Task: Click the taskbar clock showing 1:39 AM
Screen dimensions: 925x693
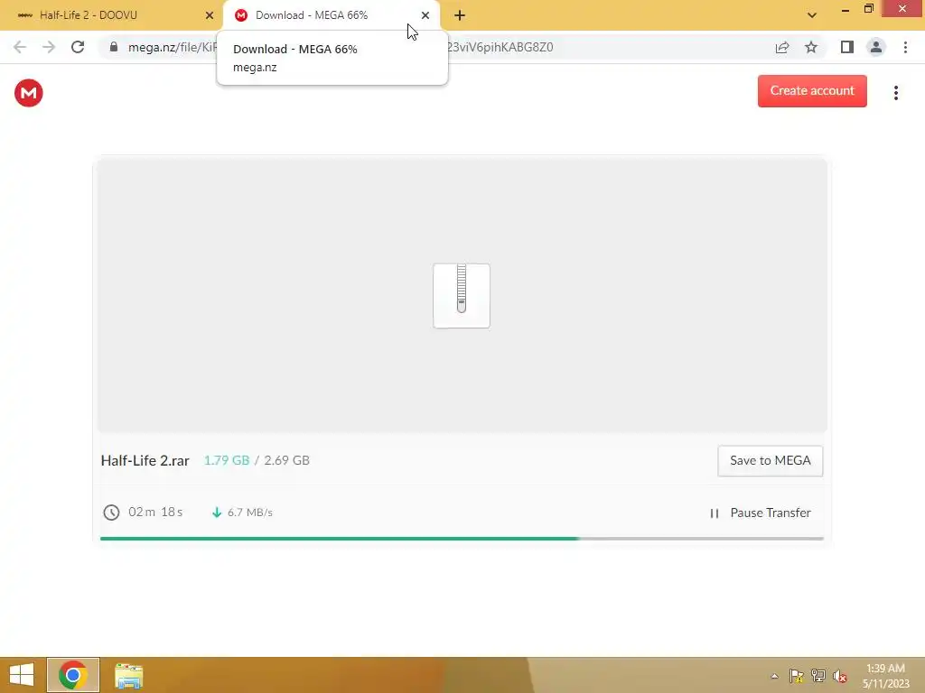Action: tap(885, 676)
